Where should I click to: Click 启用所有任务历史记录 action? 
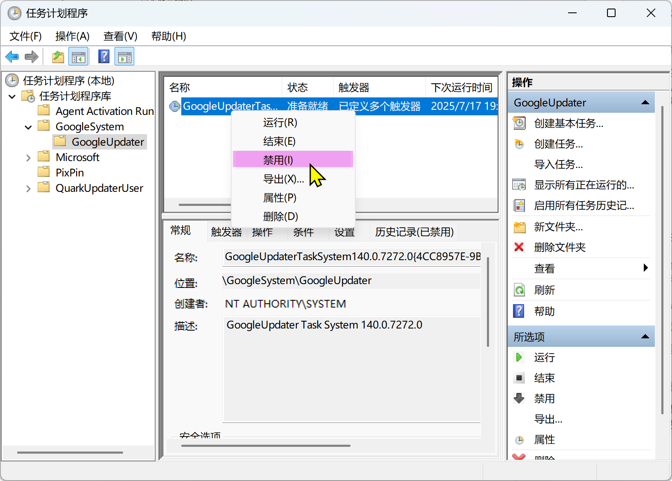[584, 205]
